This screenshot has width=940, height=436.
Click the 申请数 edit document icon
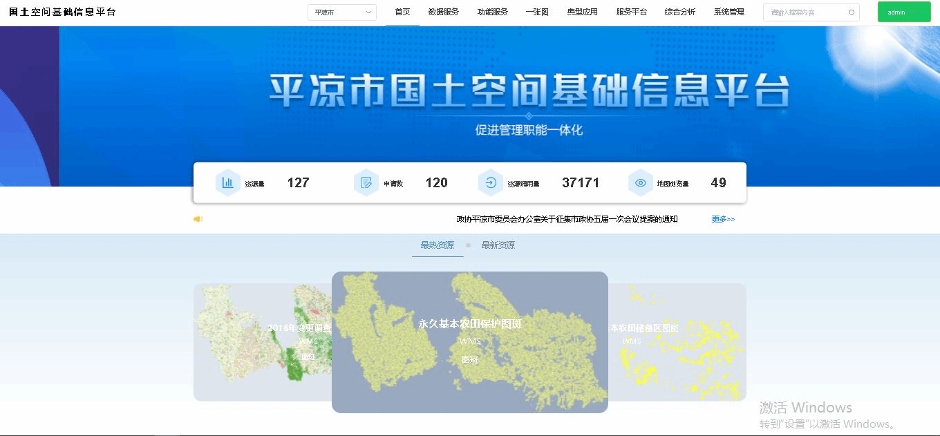pos(366,183)
